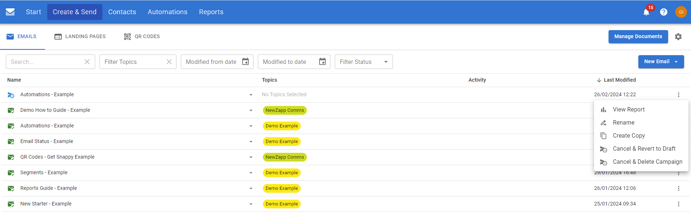Open the New Email dropdown button
This screenshot has width=691, height=212.
click(661, 62)
